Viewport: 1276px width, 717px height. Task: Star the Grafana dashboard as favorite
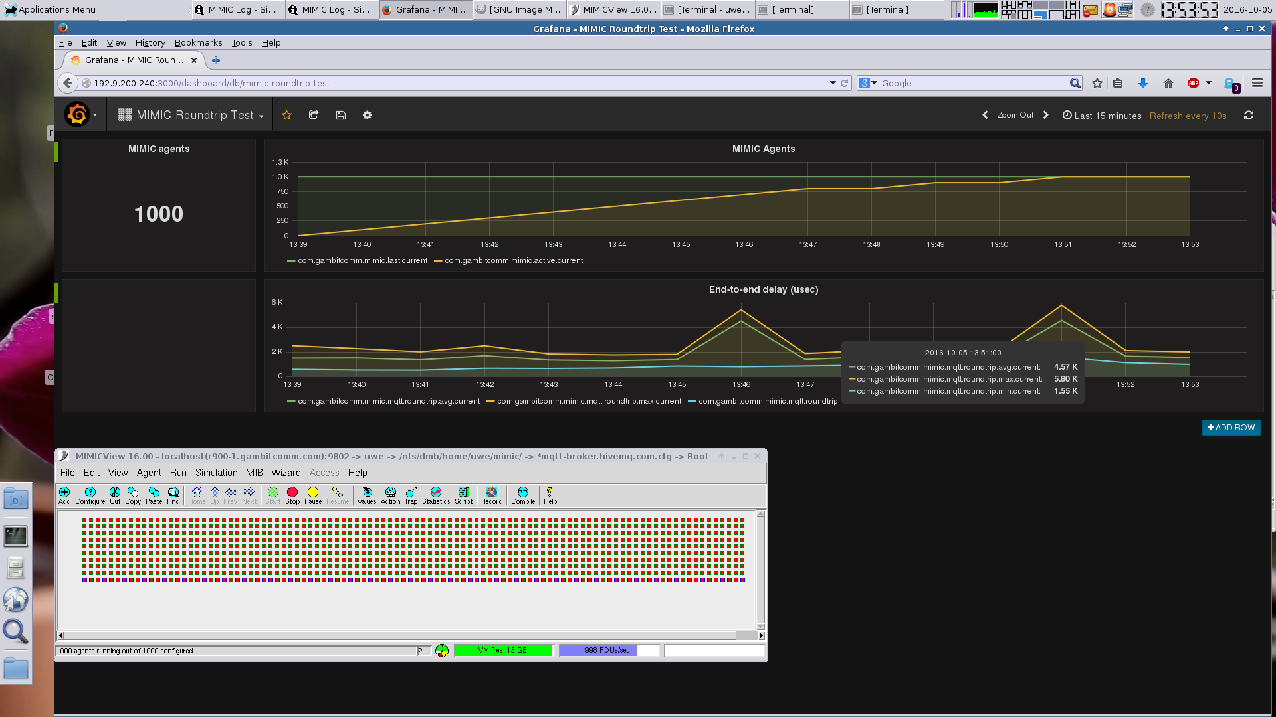pos(287,115)
